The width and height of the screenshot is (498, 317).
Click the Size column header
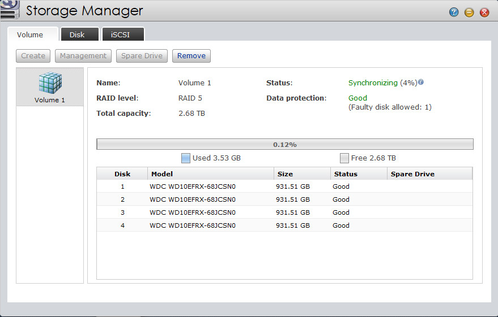[x=302, y=174]
